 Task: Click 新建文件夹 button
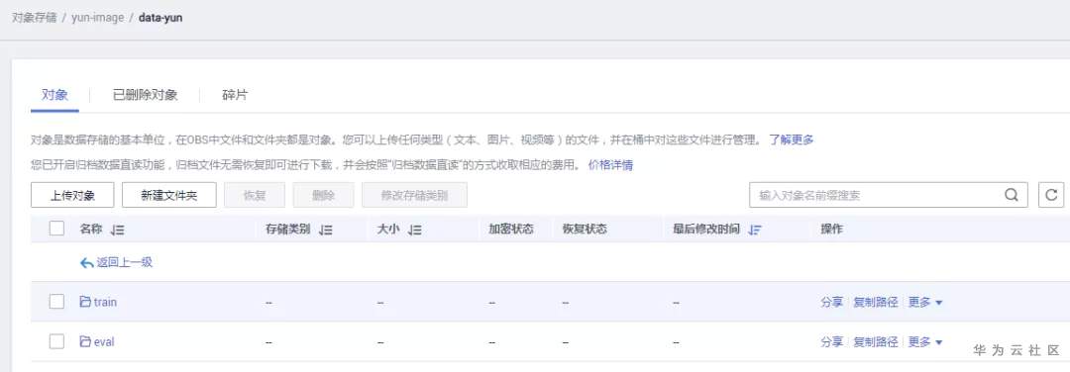tap(169, 195)
